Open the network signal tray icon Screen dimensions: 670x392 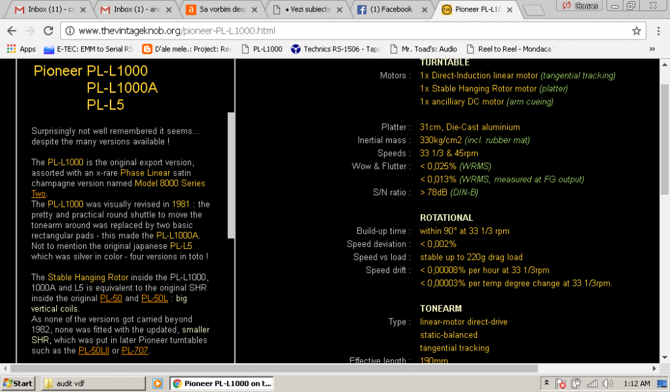point(592,383)
